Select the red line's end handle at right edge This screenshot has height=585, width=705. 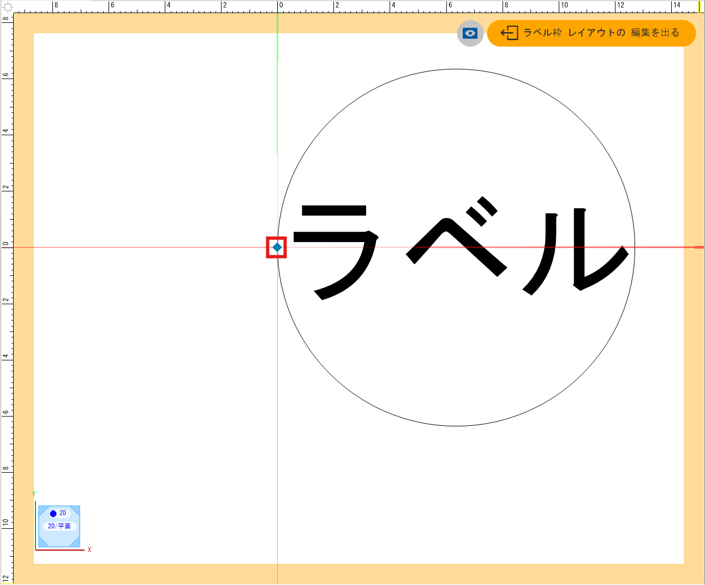pyautogui.click(x=699, y=248)
